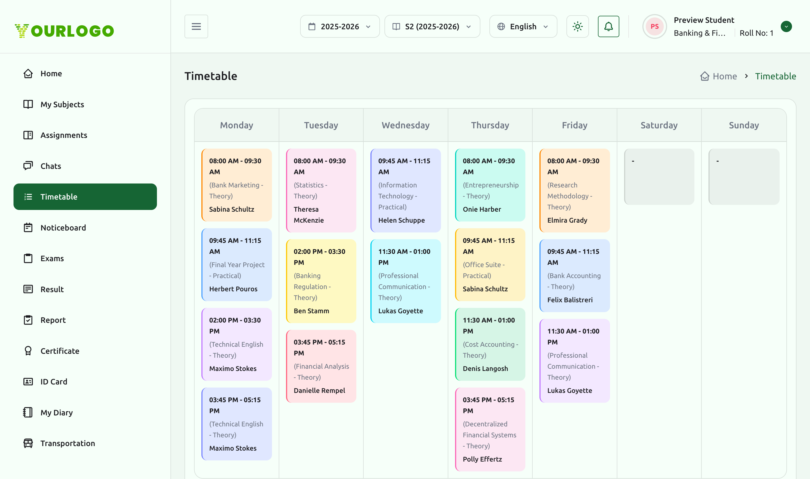Click the My Subjects book icon
This screenshot has width=810, height=479.
28,104
